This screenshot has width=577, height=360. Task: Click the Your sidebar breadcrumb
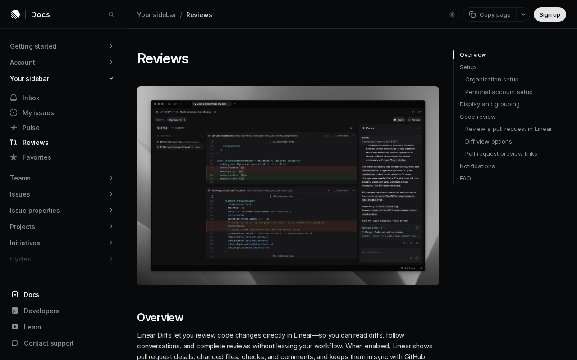pos(156,15)
